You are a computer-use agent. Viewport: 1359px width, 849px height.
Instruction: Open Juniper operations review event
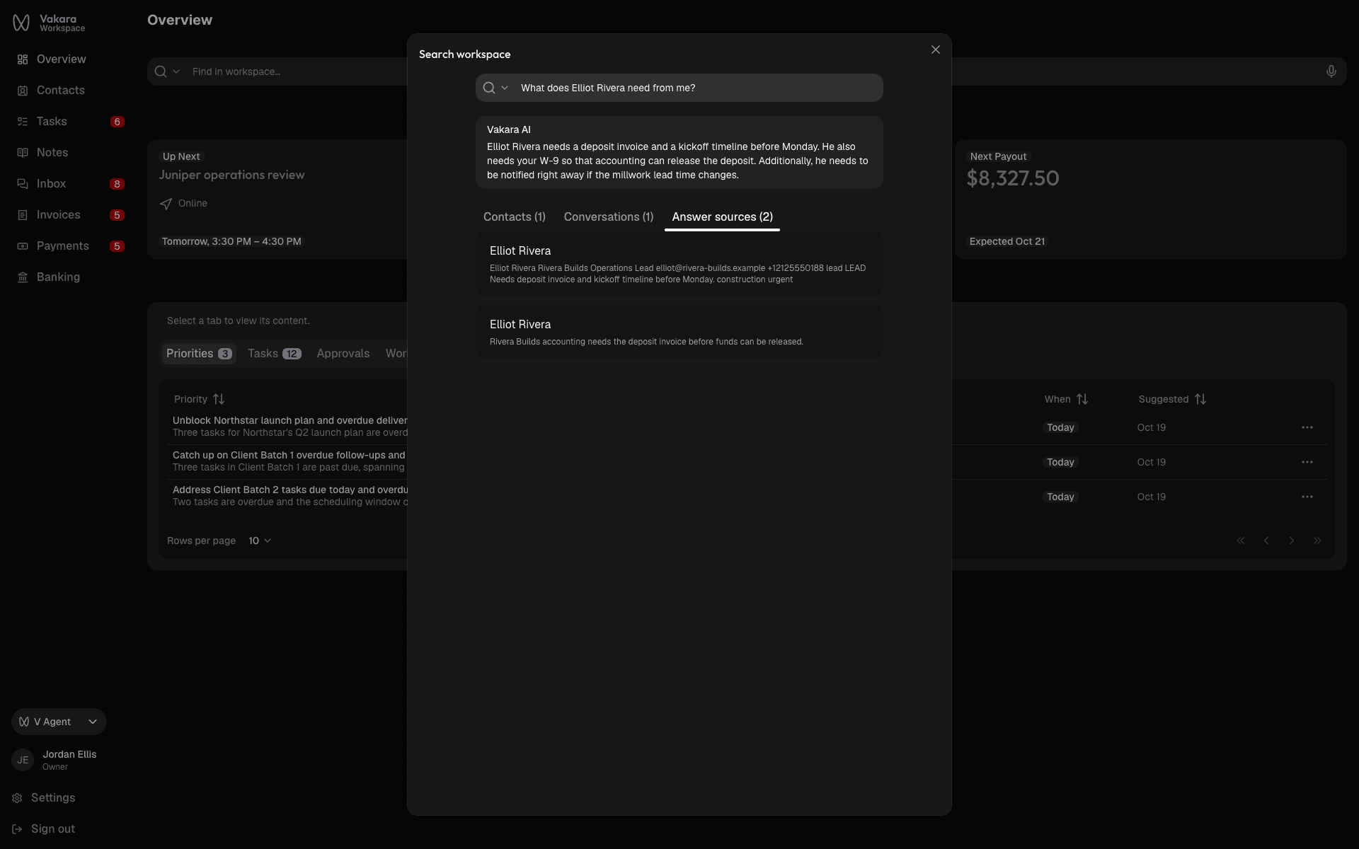click(x=231, y=175)
